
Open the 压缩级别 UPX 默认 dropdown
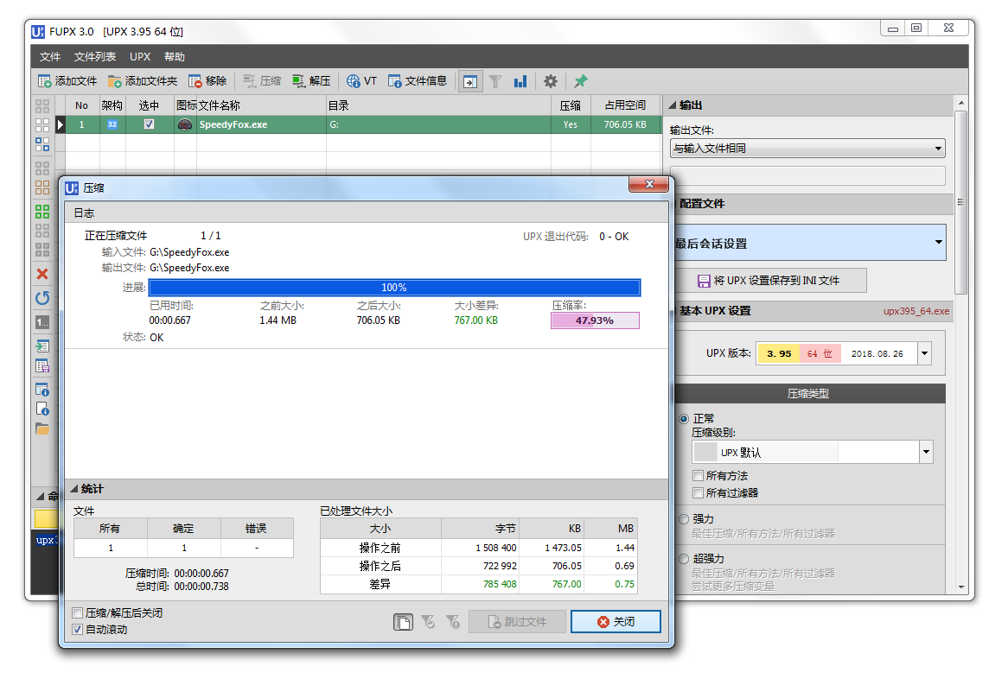[926, 452]
